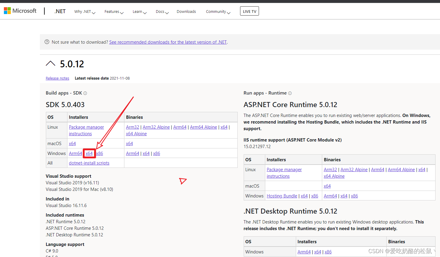The height and width of the screenshot is (257, 440).
Task: Open the Release notes link
Action: tap(57, 78)
